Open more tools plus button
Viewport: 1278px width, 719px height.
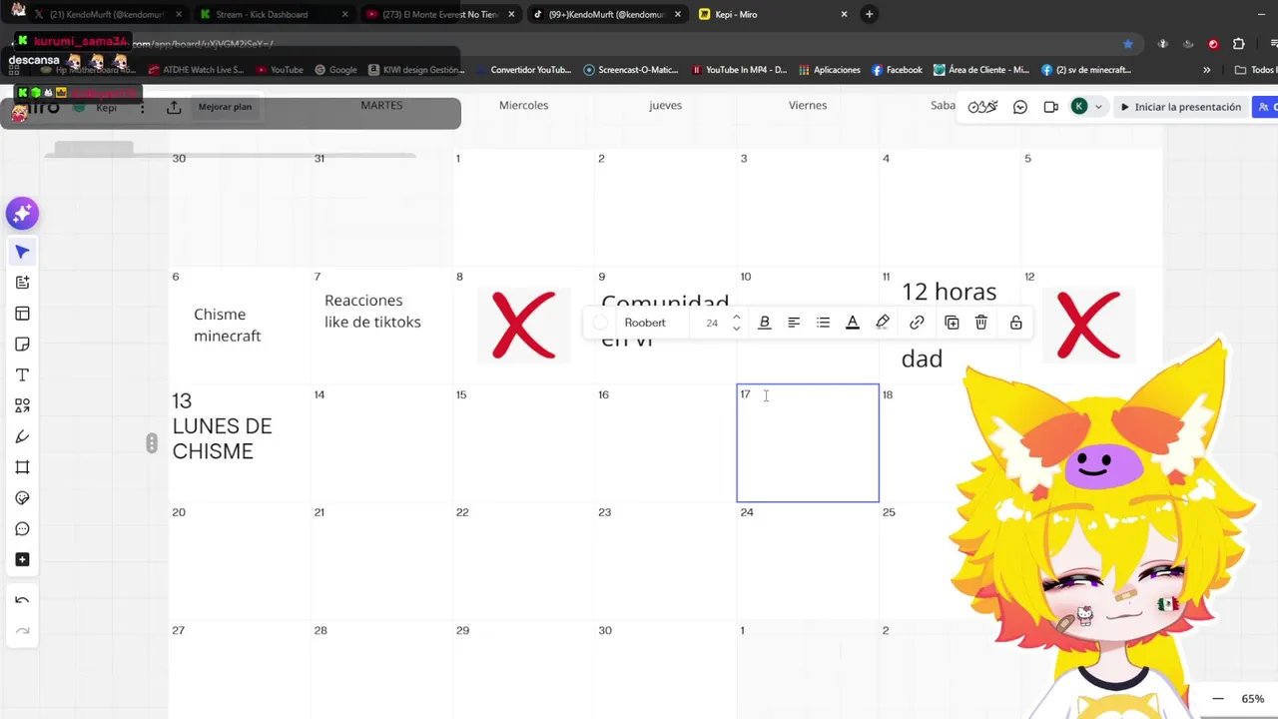pos(22,560)
